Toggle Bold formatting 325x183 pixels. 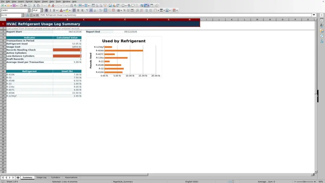46,10
